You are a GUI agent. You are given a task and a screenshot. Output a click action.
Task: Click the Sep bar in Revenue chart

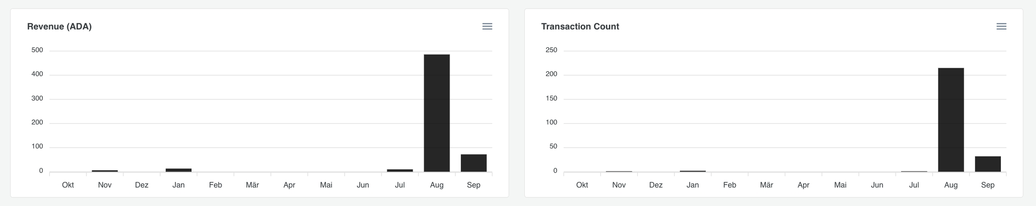coord(473,163)
